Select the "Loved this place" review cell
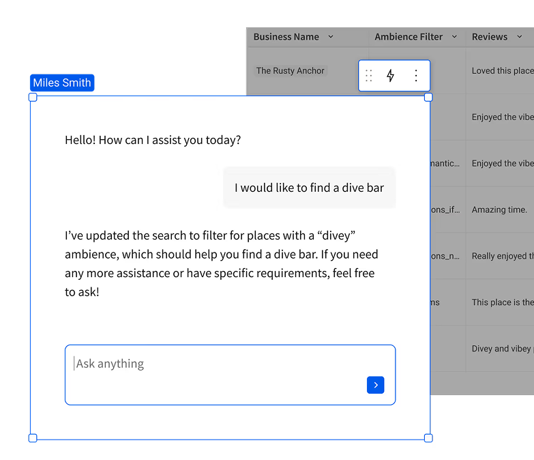Screen dimensions: 534x460 [502, 71]
